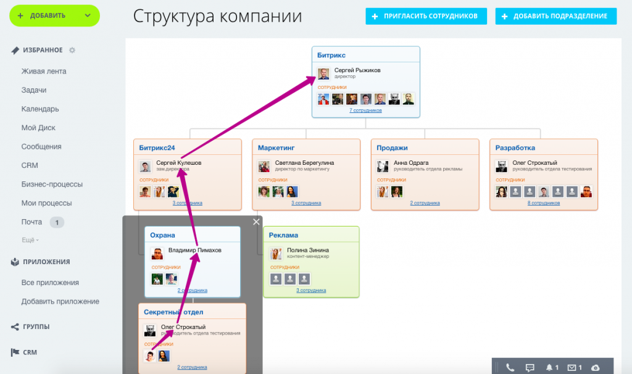
Task: Click first employee avatar in Битрикс card
Action: 323,99
